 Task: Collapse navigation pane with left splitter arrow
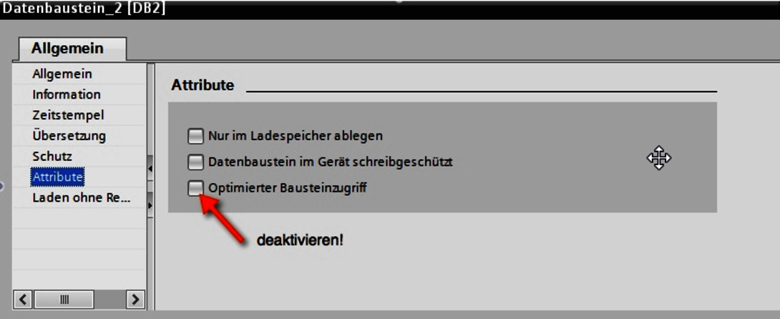(x=150, y=169)
